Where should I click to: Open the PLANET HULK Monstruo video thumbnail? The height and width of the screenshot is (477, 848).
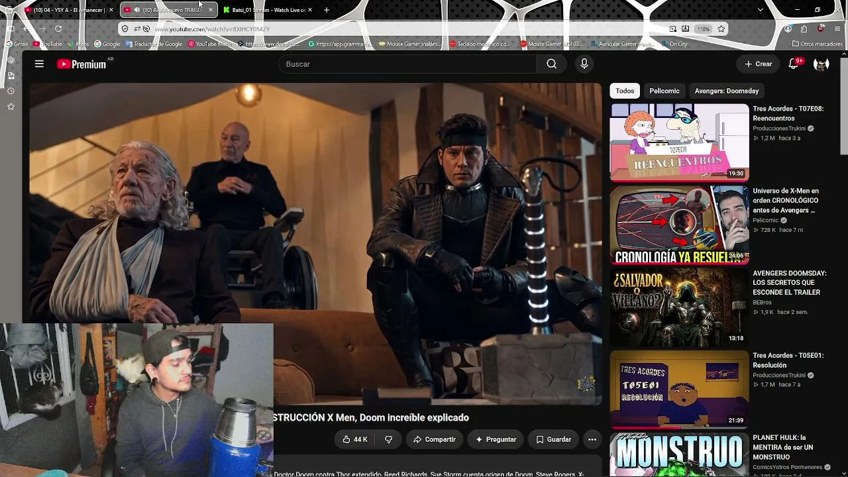click(x=680, y=454)
